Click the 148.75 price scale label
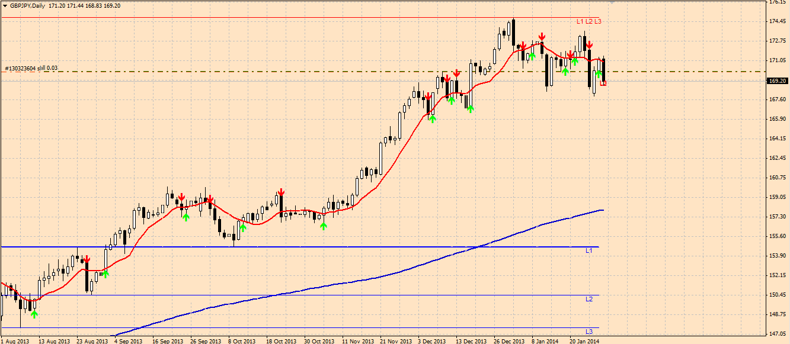This screenshot has width=790, height=344. pyautogui.click(x=777, y=314)
